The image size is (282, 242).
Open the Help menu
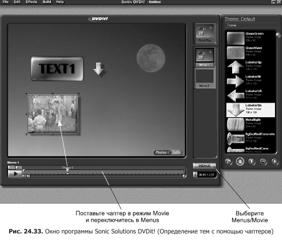60,2
